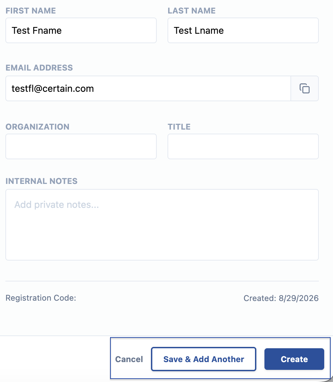
Task: Click the INTERNAL NOTES label
Action: pyautogui.click(x=42, y=181)
